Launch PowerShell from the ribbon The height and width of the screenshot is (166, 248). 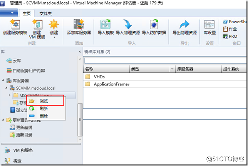[235, 22]
